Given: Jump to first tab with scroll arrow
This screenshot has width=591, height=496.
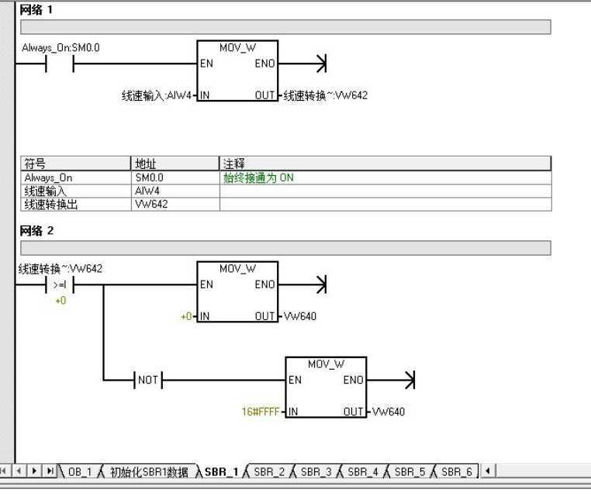Looking at the screenshot, I should 7,471.
